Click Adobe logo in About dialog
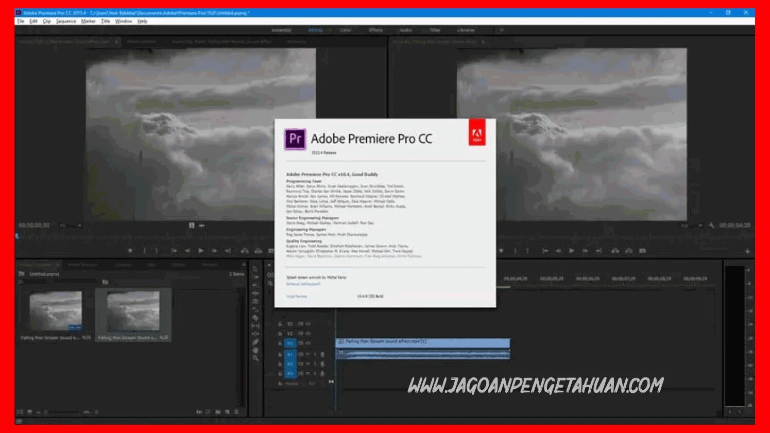This screenshot has width=770, height=433. tap(477, 132)
